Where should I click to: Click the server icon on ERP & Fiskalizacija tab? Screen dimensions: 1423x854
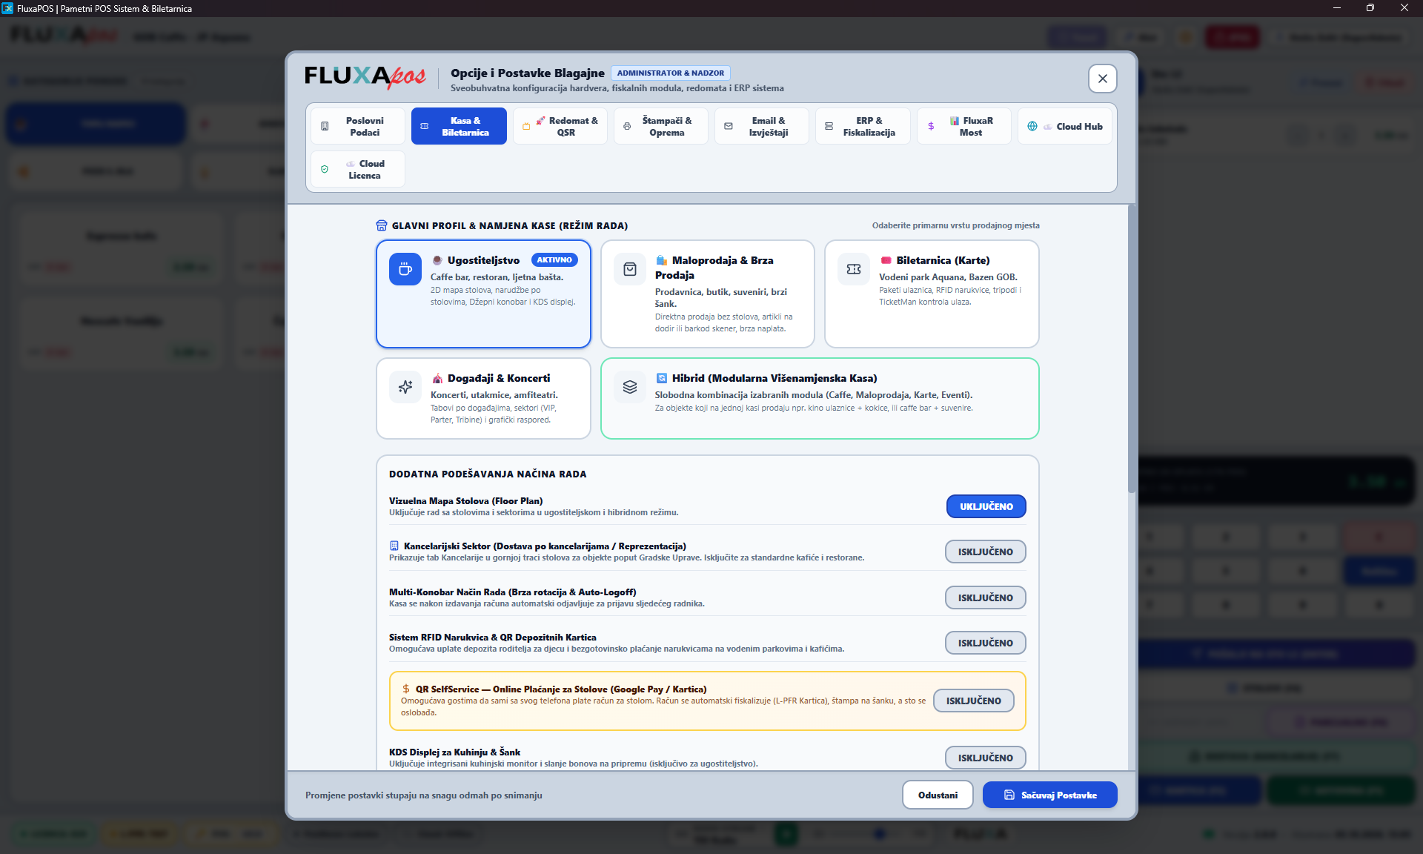click(829, 126)
